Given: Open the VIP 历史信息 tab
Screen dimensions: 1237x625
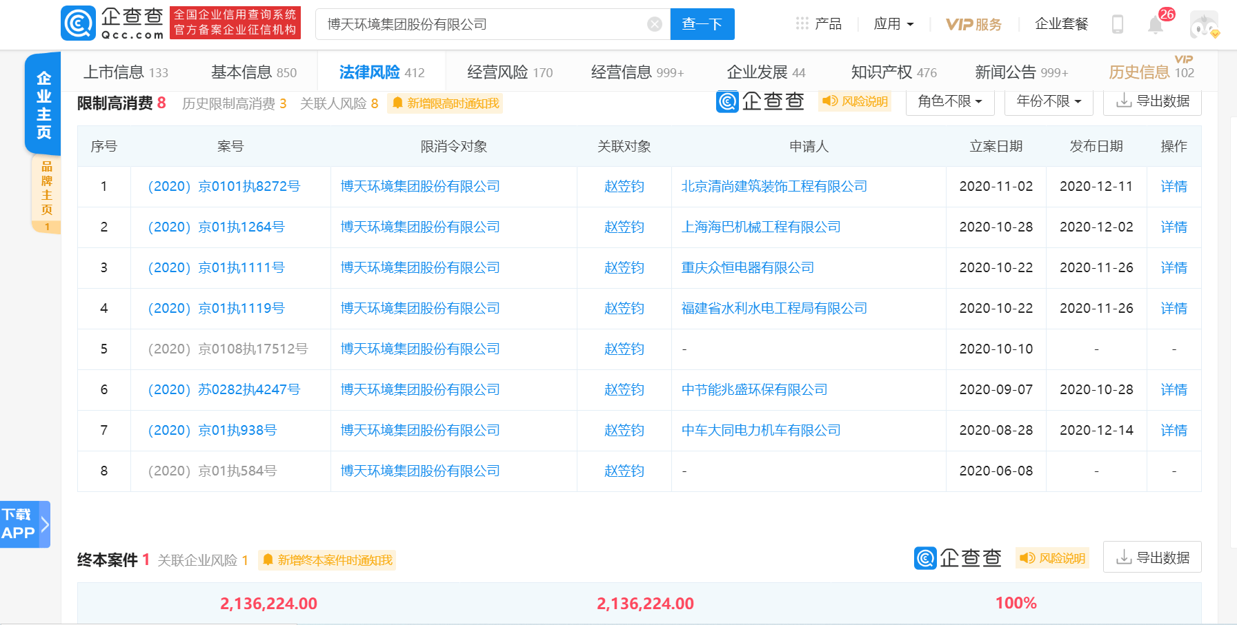Looking at the screenshot, I should coord(1151,72).
